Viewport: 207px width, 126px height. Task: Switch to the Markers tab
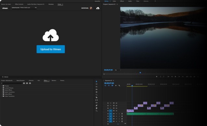point(54,80)
